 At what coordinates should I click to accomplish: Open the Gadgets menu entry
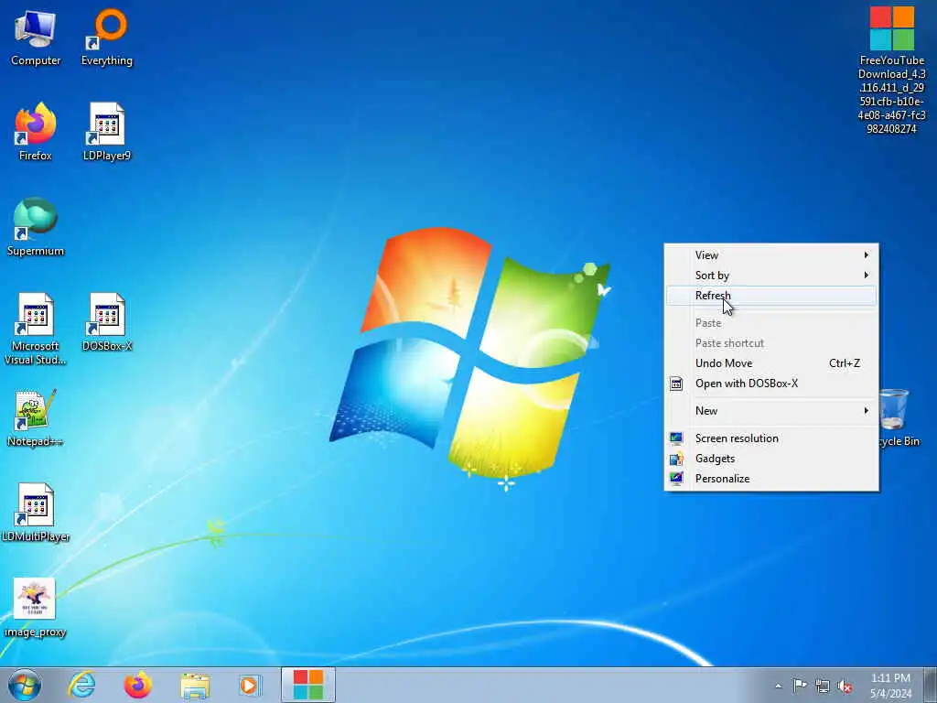click(x=770, y=459)
